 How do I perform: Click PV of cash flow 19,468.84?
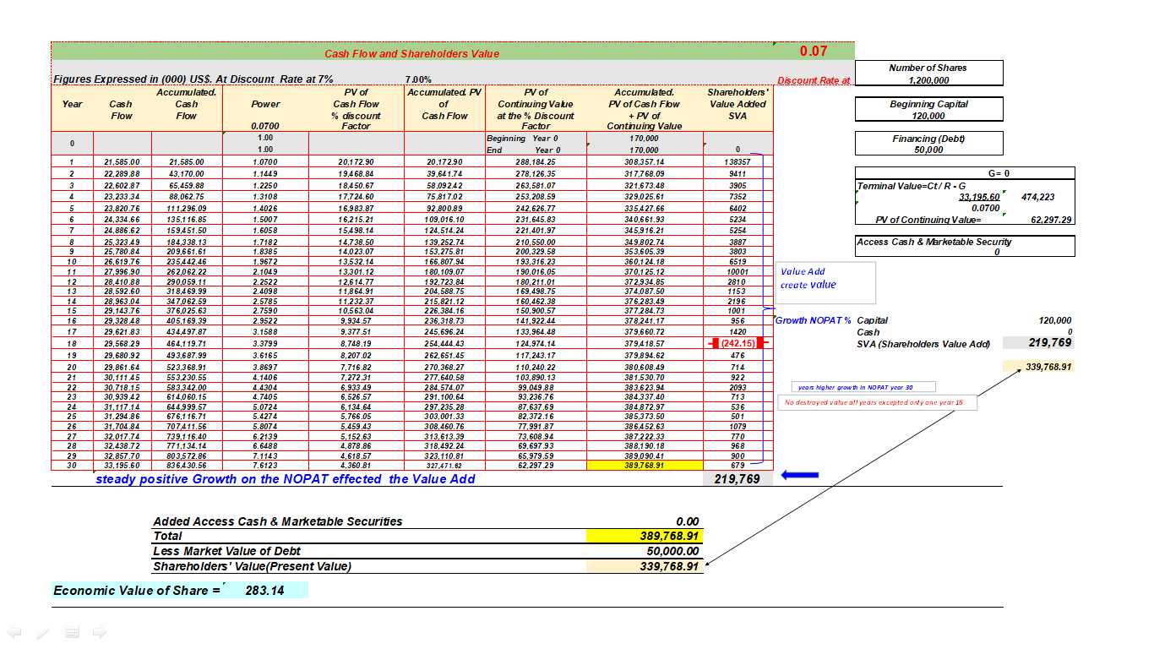tap(356, 172)
